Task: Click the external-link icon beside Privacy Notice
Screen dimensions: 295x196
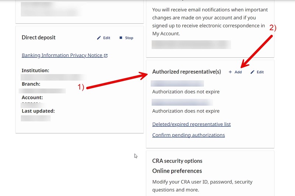Action: [x=106, y=56]
